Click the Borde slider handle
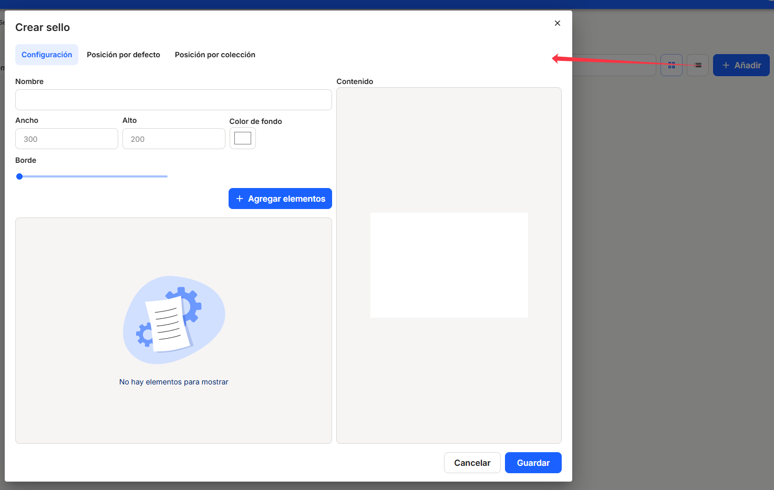This screenshot has height=490, width=774. click(x=19, y=176)
